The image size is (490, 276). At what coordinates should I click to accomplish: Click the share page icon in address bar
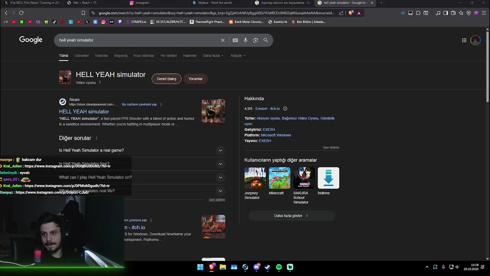click(341, 13)
